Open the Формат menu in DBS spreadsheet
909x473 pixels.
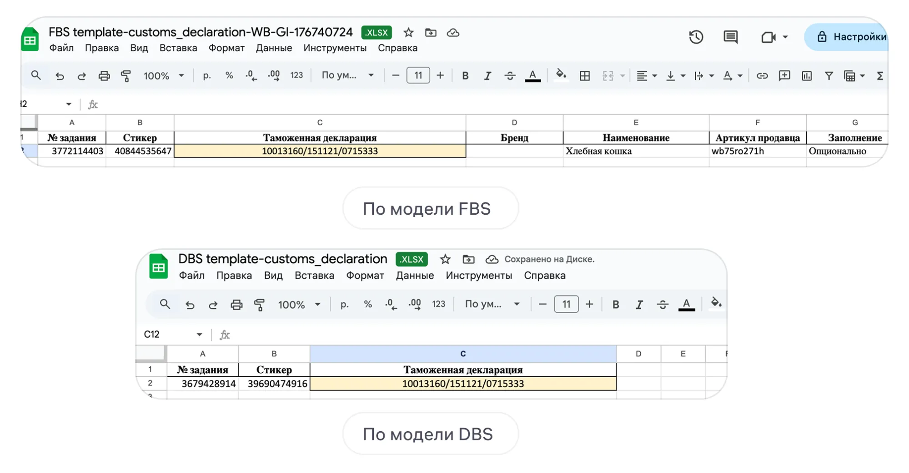tap(365, 276)
